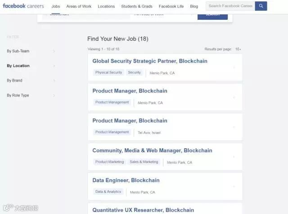The height and width of the screenshot is (214, 288).
Task: Open Results per page dropdown
Action: tap(238, 49)
